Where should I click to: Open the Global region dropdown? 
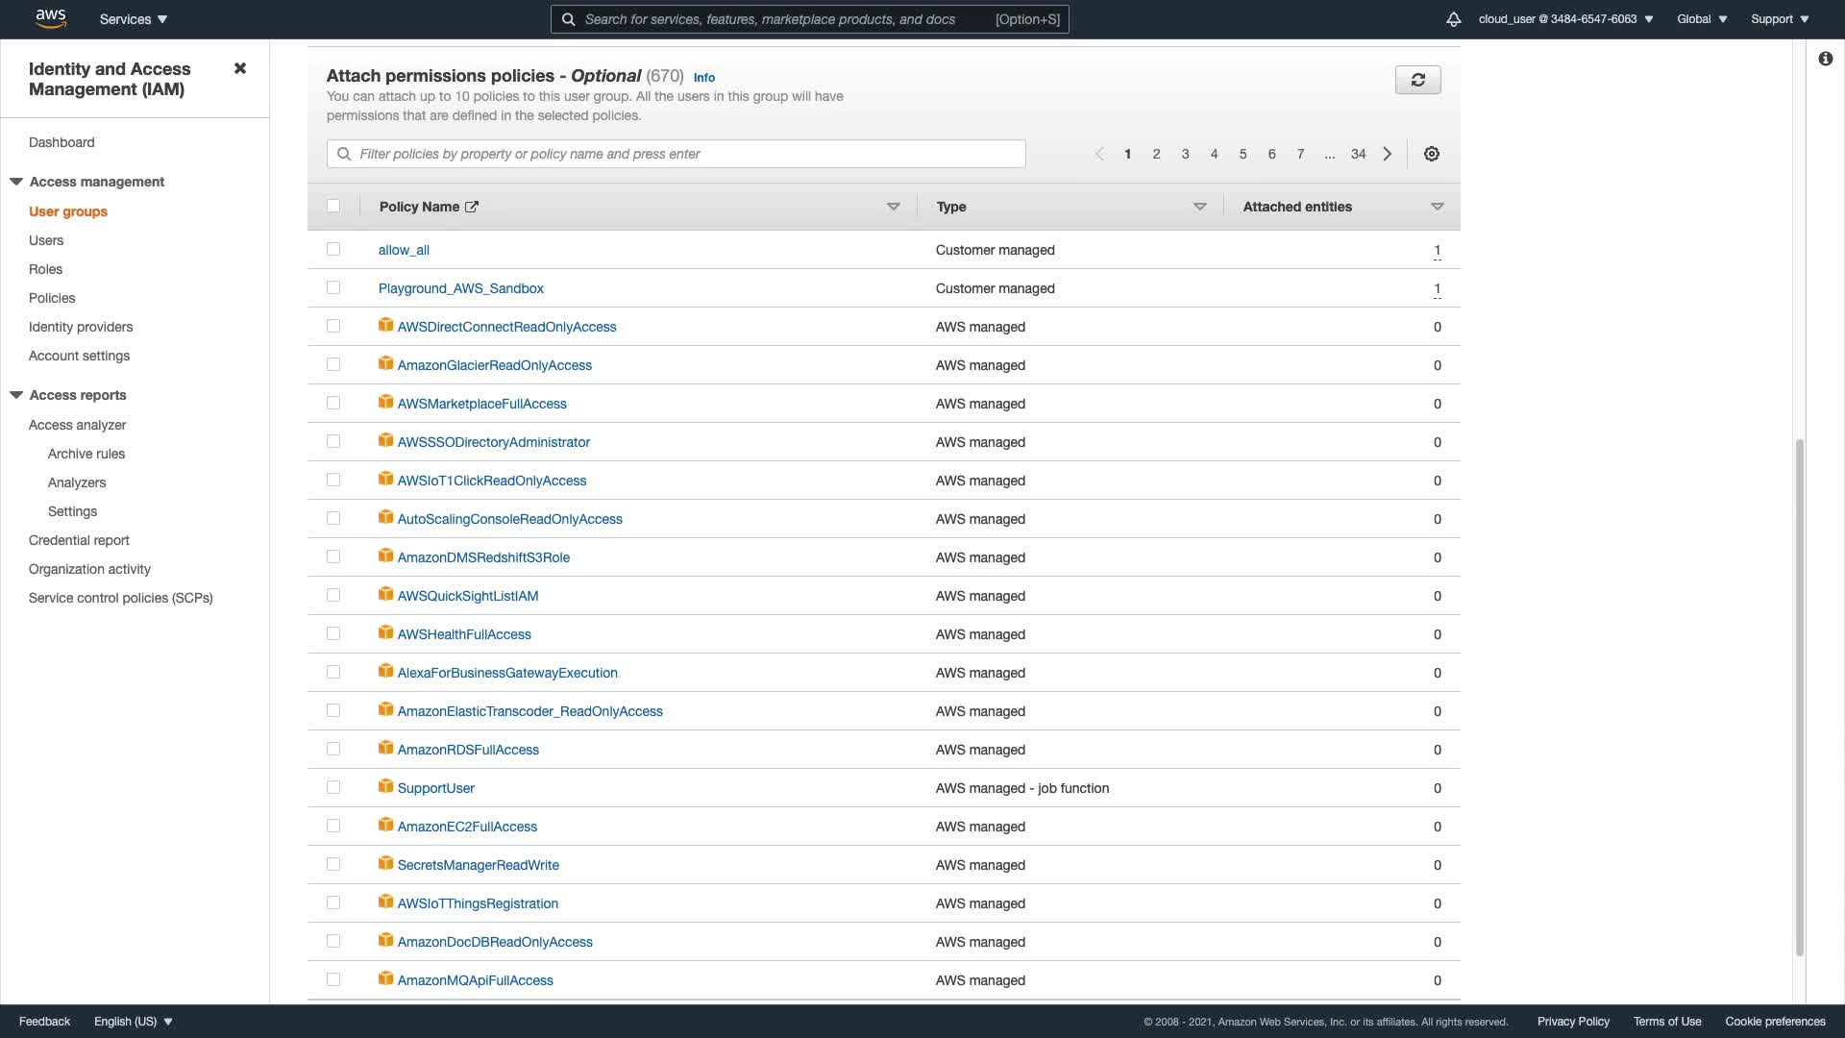(x=1701, y=19)
